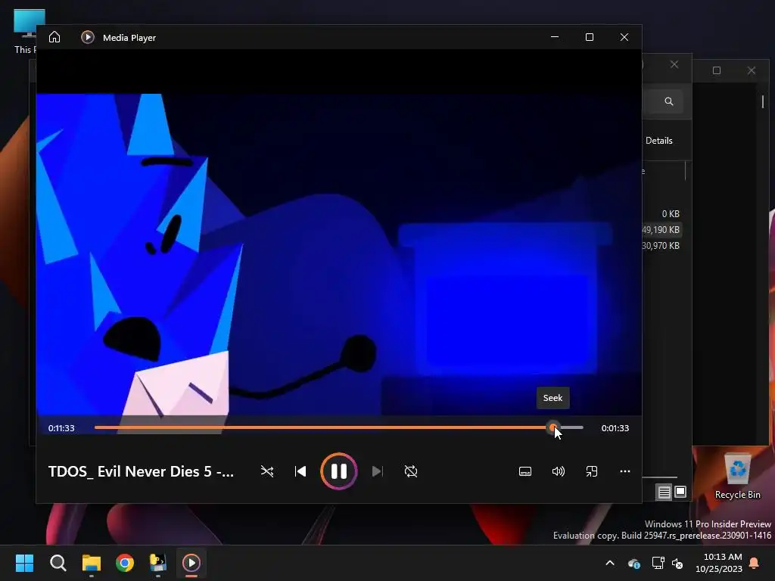The width and height of the screenshot is (775, 581).
Task: Click the Media Player app logo icon
Action: (x=88, y=37)
